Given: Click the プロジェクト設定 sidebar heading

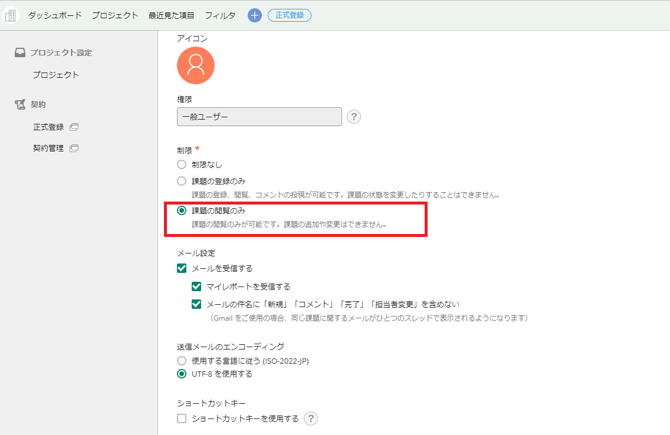Looking at the screenshot, I should pyautogui.click(x=61, y=52).
